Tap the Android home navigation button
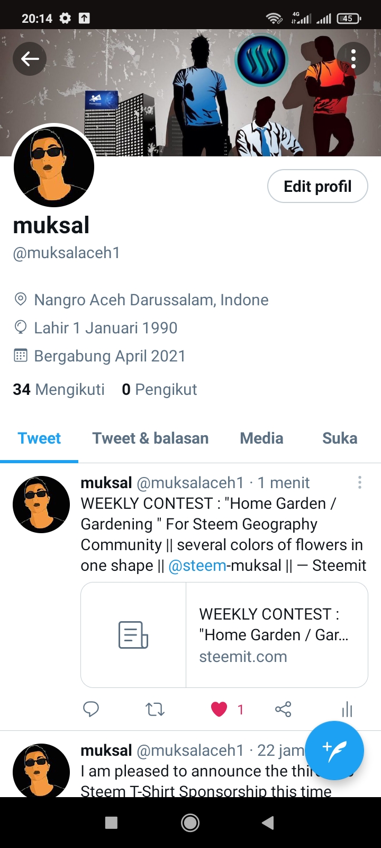Image resolution: width=381 pixels, height=848 pixels. (190, 823)
